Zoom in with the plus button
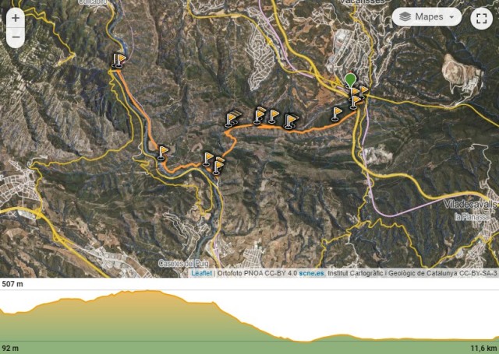The width and height of the screenshot is (499, 354). click(x=16, y=18)
